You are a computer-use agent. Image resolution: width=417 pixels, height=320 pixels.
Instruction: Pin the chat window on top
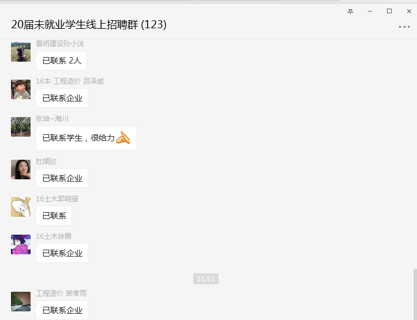tap(350, 12)
